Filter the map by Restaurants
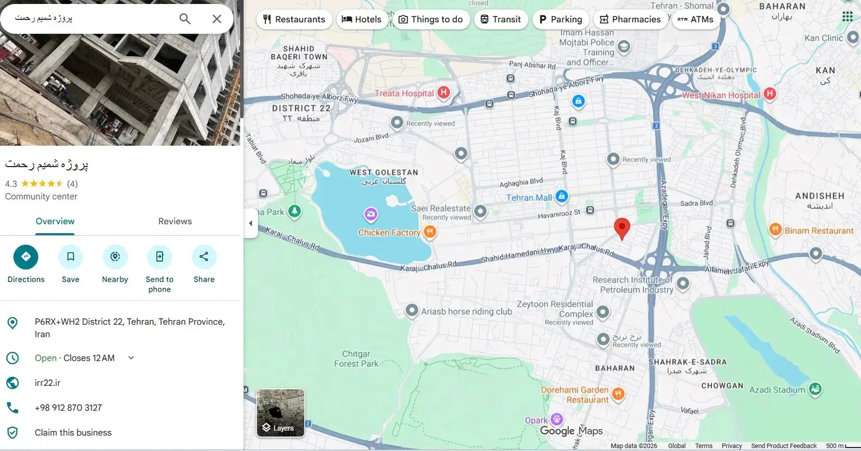This screenshot has height=451, width=861. click(x=294, y=19)
